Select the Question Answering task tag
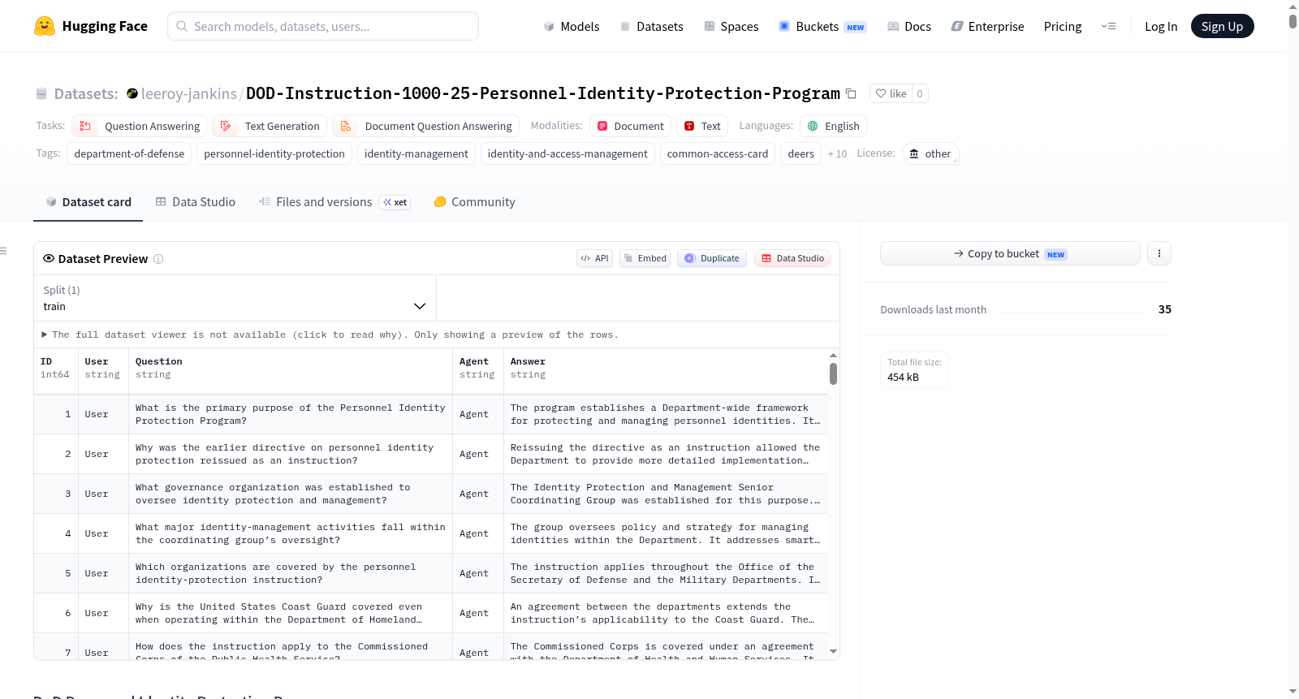 [140, 126]
